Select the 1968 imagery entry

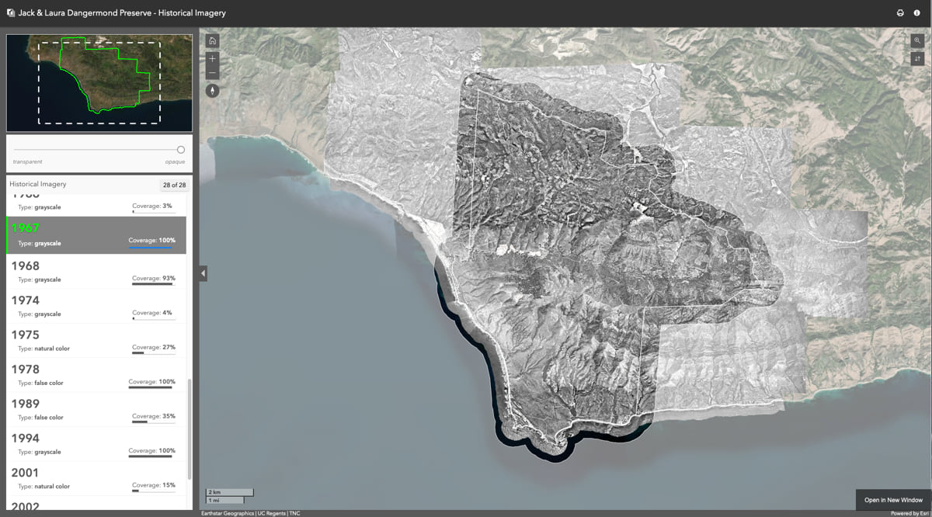[96, 271]
